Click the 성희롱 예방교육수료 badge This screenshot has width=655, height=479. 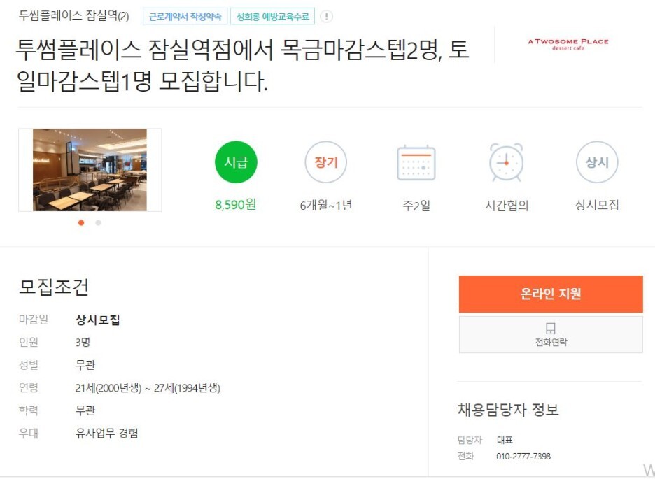click(272, 17)
